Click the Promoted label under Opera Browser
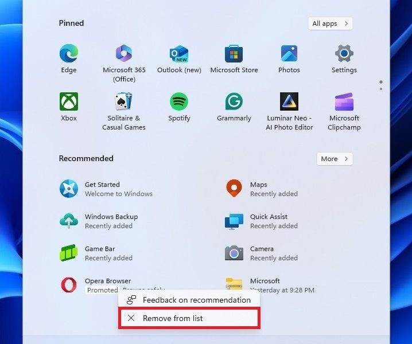 tap(102, 290)
